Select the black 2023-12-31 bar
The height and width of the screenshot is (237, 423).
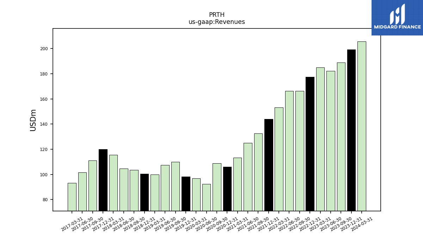pyautogui.click(x=351, y=130)
